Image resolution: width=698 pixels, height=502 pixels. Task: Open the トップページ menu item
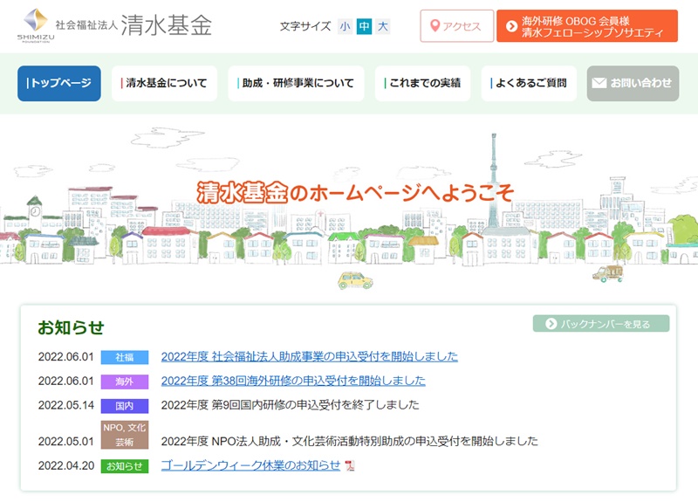[x=59, y=83]
